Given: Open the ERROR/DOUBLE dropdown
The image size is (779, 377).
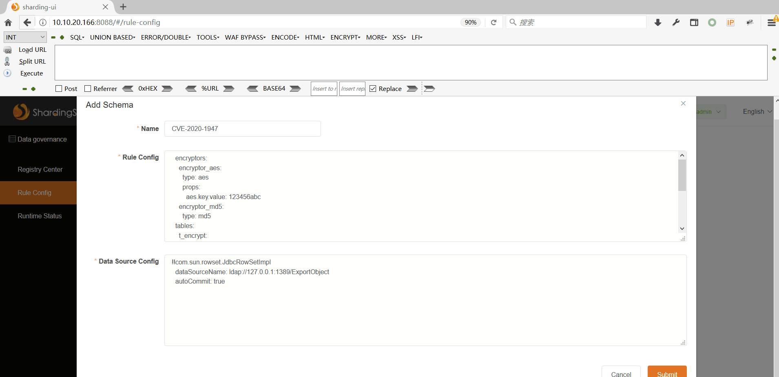Looking at the screenshot, I should 166,37.
